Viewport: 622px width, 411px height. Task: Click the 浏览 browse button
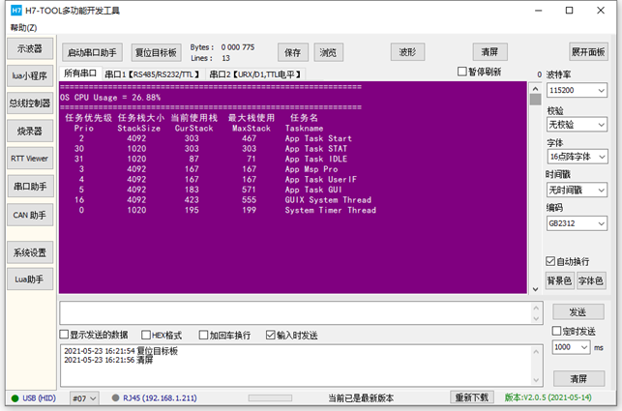point(329,52)
